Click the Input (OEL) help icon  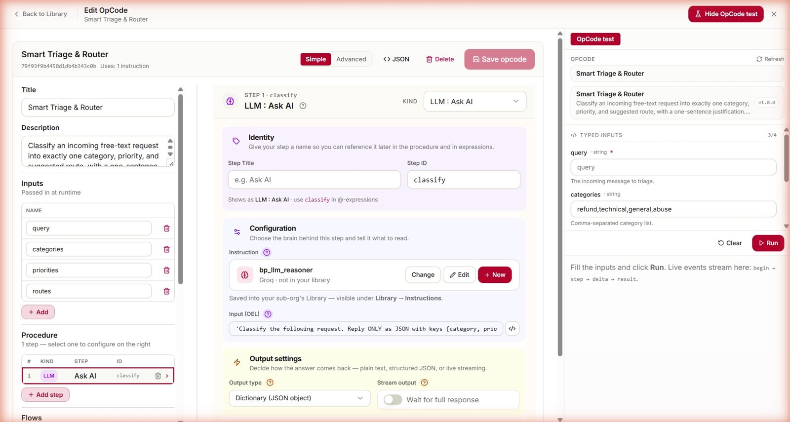268,314
